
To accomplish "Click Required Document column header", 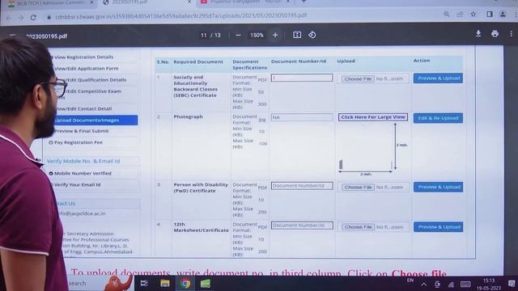I will click(198, 61).
